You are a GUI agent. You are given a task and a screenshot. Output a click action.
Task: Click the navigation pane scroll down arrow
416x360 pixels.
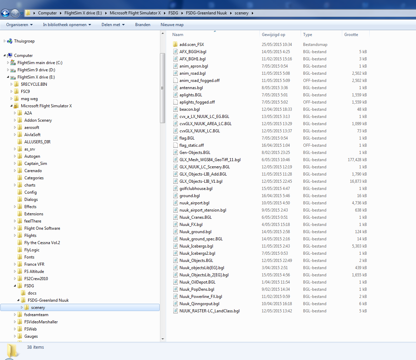pyautogui.click(x=163, y=339)
